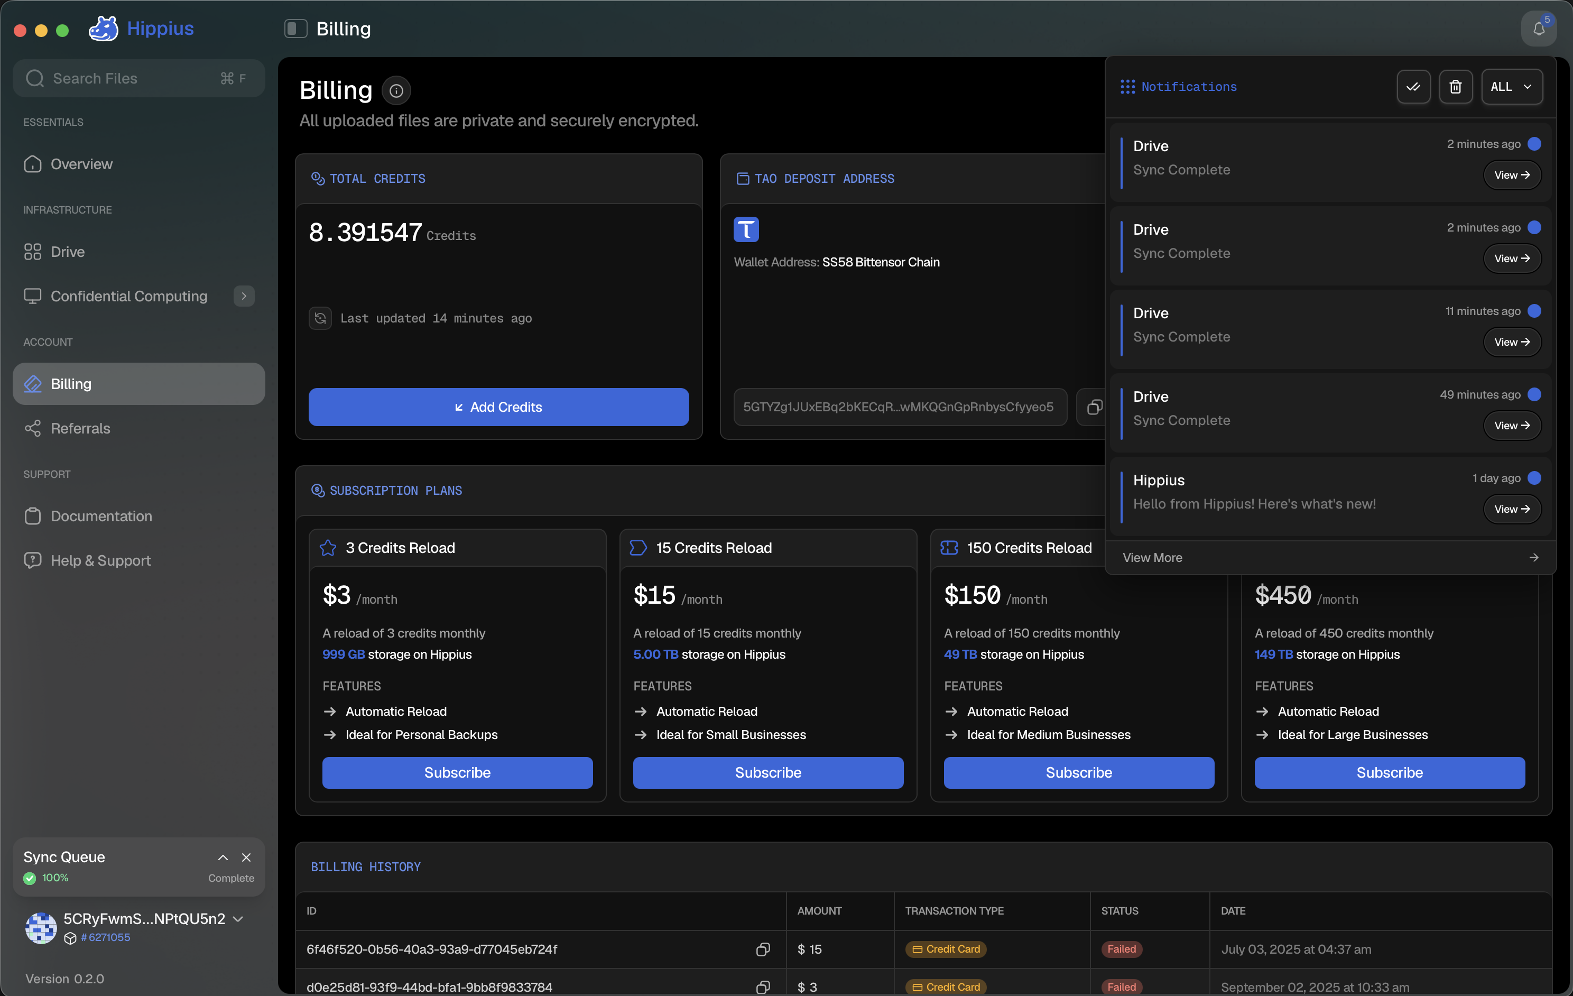The width and height of the screenshot is (1573, 996).
Task: Click the Subscription Plans header icon
Action: (318, 490)
